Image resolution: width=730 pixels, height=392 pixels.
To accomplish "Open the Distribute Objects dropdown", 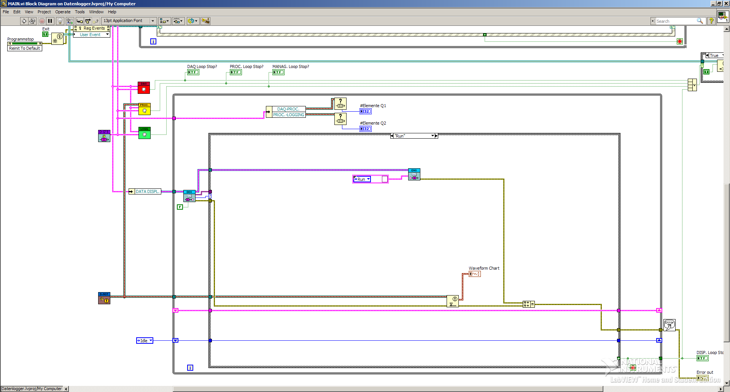I will [178, 21].
